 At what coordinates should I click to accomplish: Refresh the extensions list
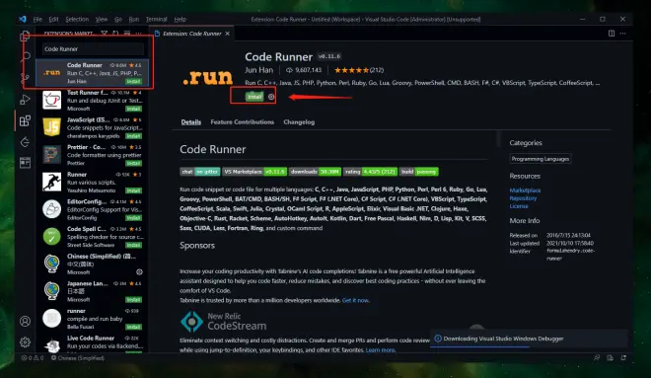[115, 34]
